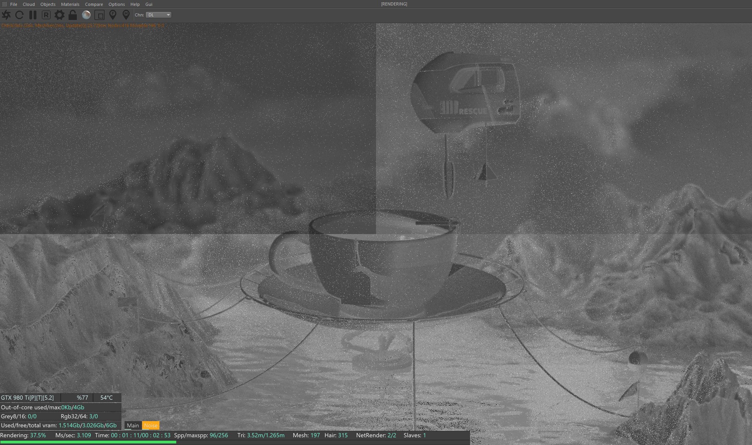Open the File menu
Screen dimensions: 752x445
(14, 4)
